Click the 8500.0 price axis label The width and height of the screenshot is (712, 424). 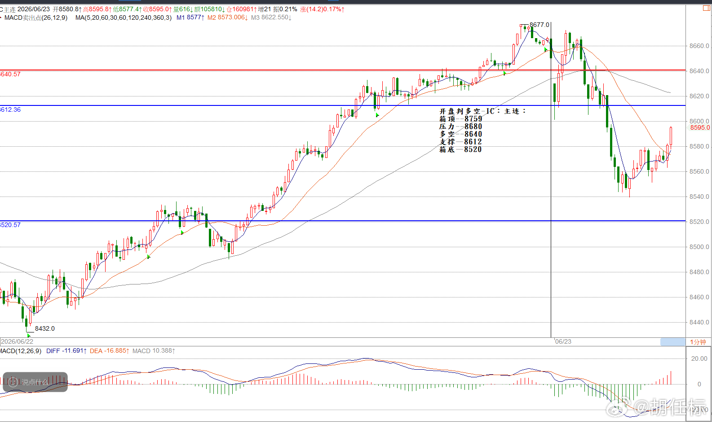[699, 247]
